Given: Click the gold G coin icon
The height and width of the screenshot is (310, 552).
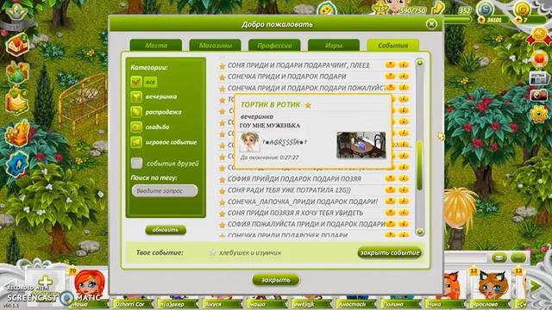Looking at the screenshot, I should pyautogui.click(x=523, y=9).
